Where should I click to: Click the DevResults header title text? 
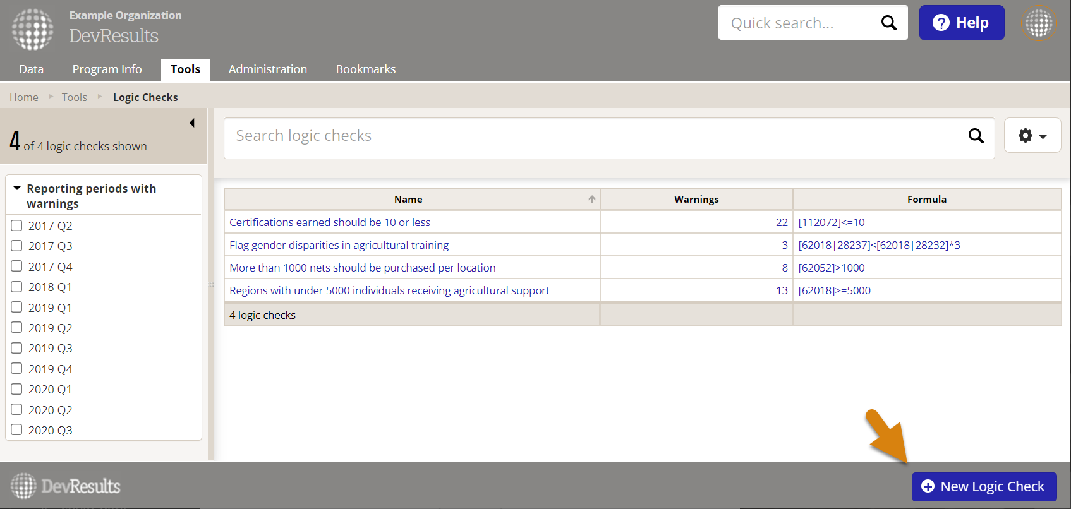pos(114,36)
